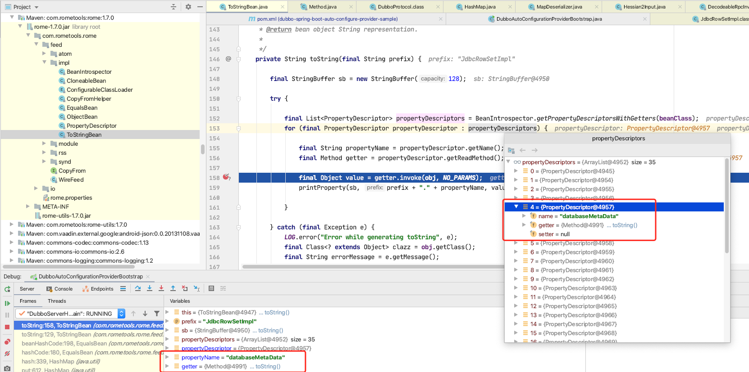Collapse the PropertyDescriptor@4957 entry in popup
The width and height of the screenshot is (749, 372).
click(x=516, y=207)
